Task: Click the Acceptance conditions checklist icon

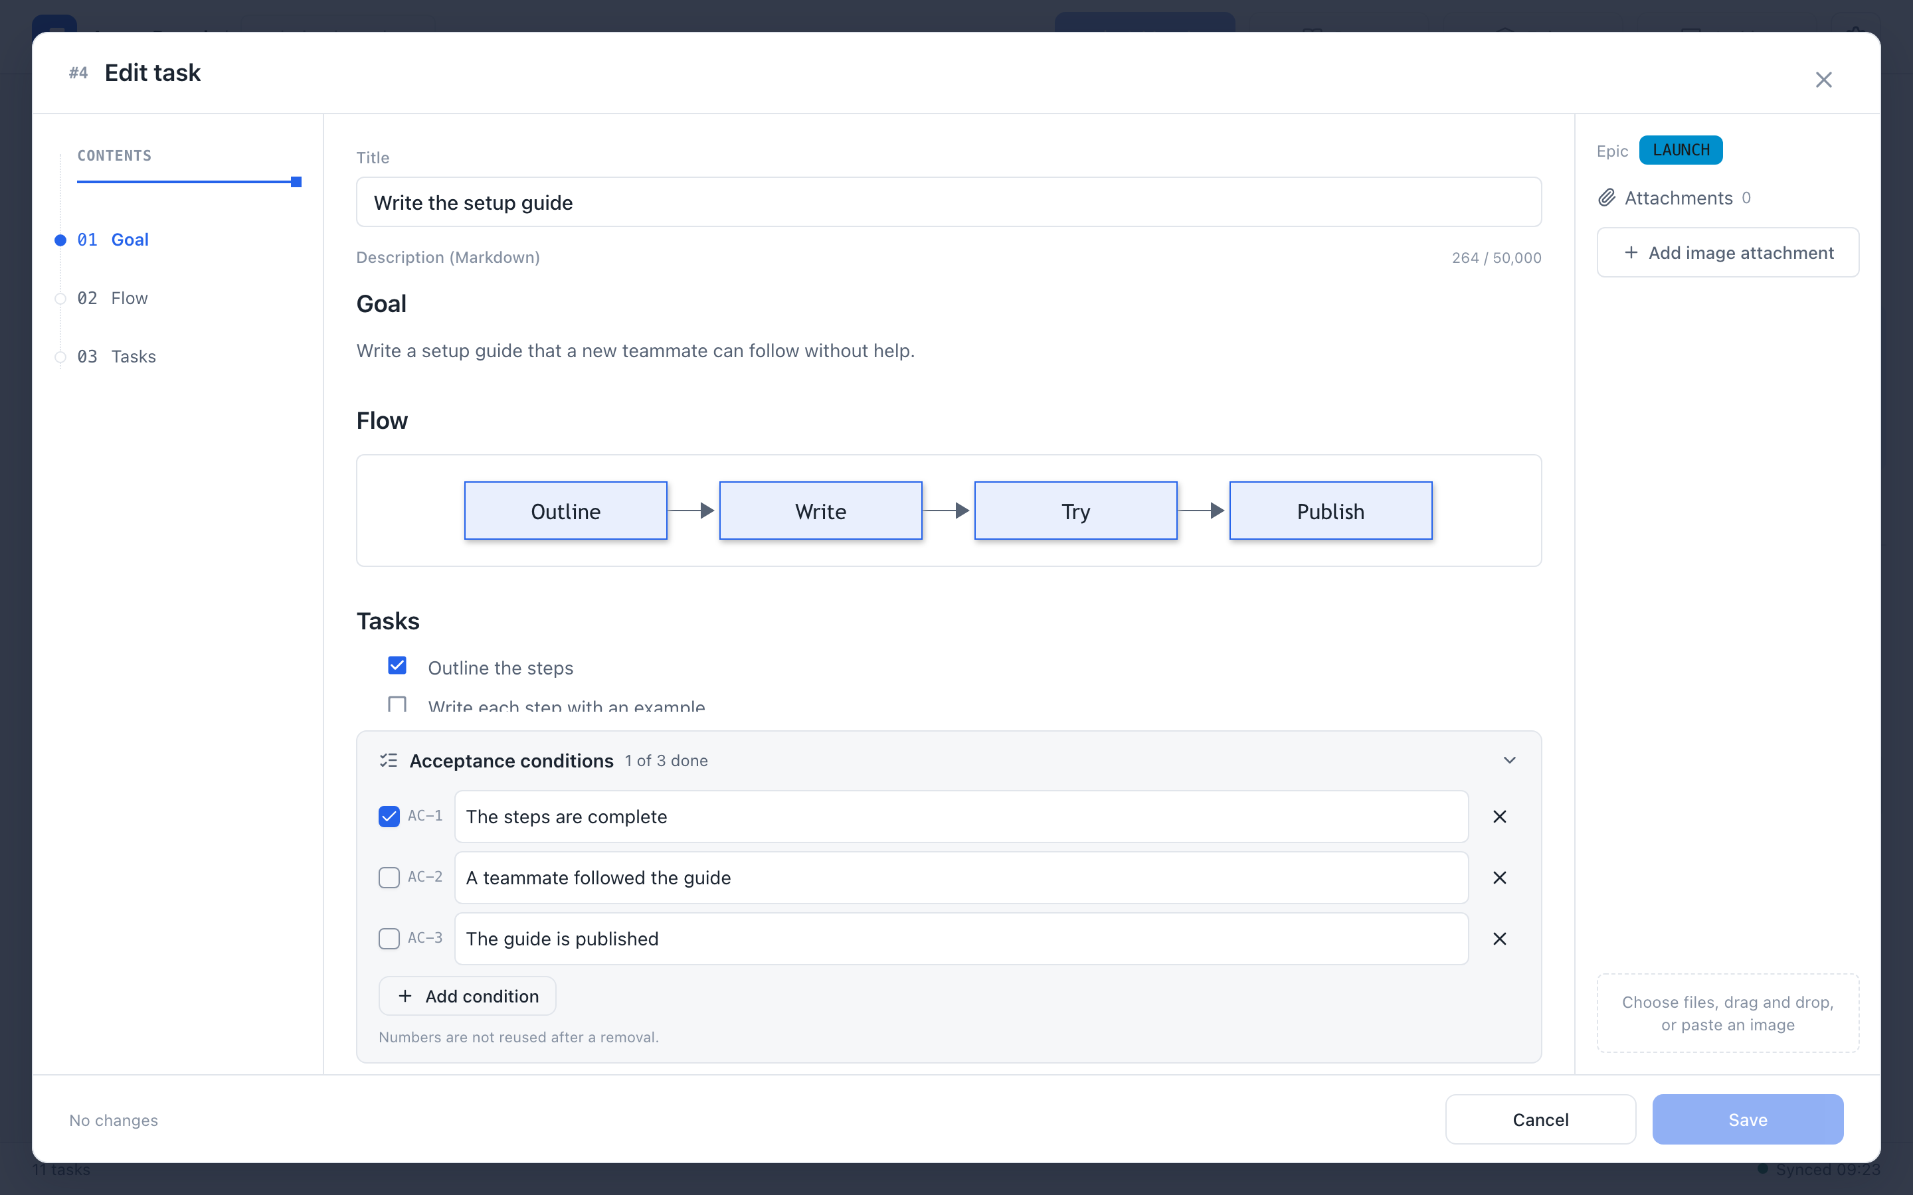Action: coord(388,760)
